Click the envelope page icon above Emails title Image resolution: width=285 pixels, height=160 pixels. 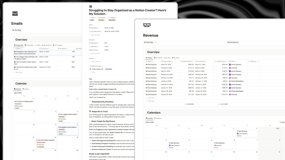click(x=15, y=14)
